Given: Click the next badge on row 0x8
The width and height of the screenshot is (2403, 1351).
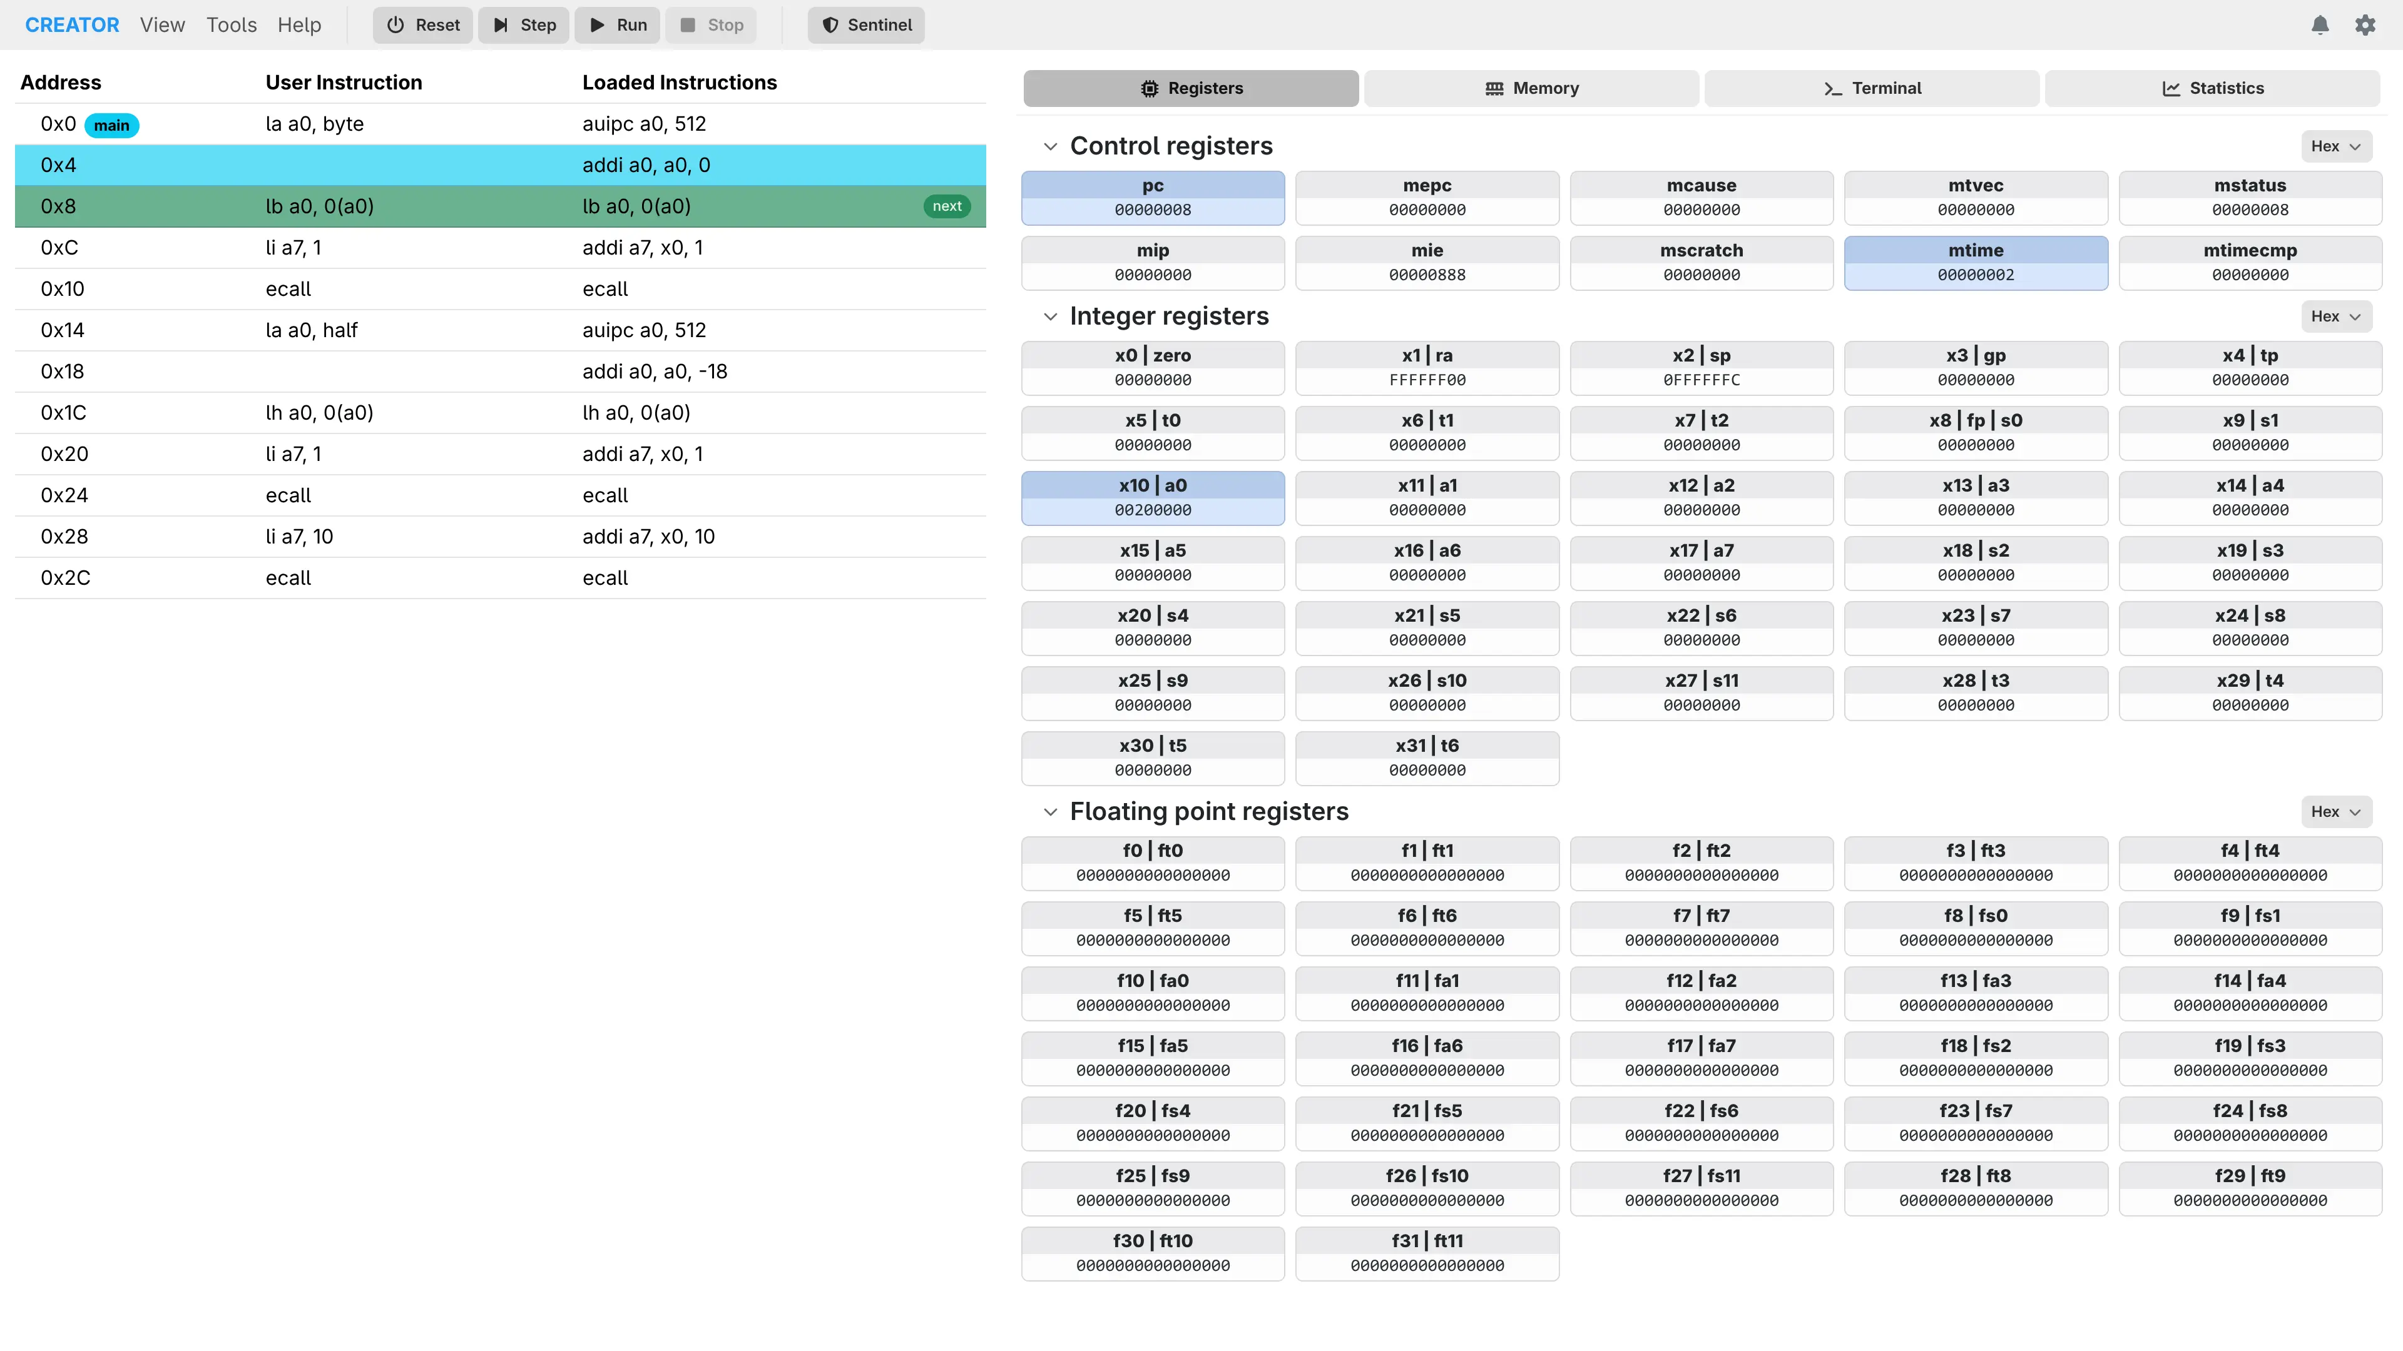Looking at the screenshot, I should click(x=947, y=206).
